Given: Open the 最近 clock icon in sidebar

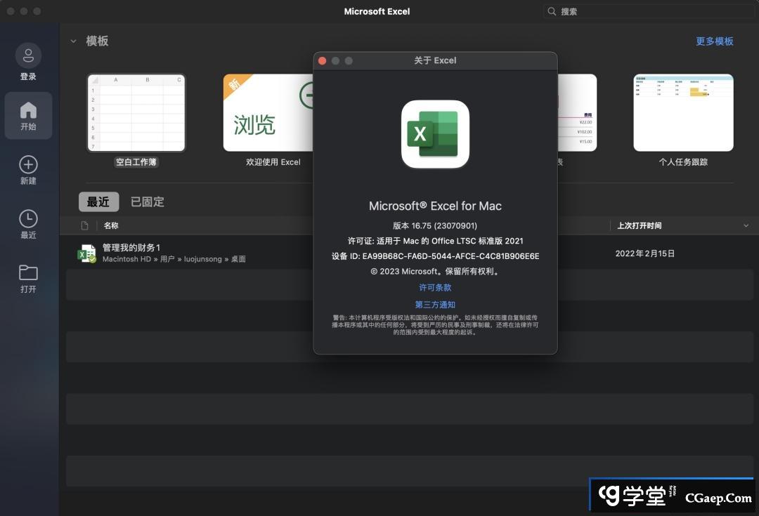Looking at the screenshot, I should point(28,218).
